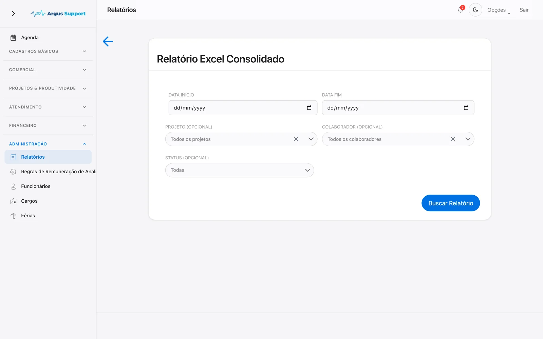Viewport: 543px width, 339px height.
Task: Open the Colaborador dropdown arrow
Action: click(x=468, y=139)
